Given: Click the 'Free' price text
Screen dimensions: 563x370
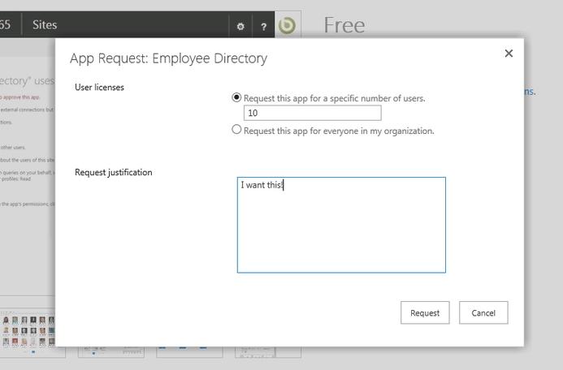Looking at the screenshot, I should pos(344,25).
